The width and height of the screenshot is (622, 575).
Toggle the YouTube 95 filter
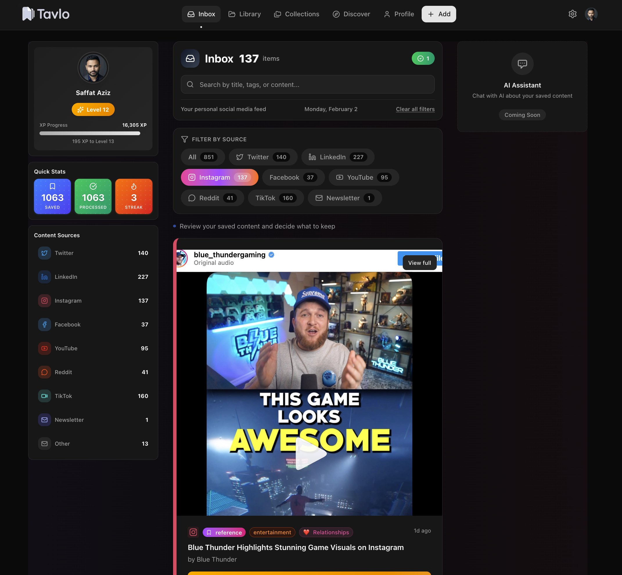(x=363, y=177)
